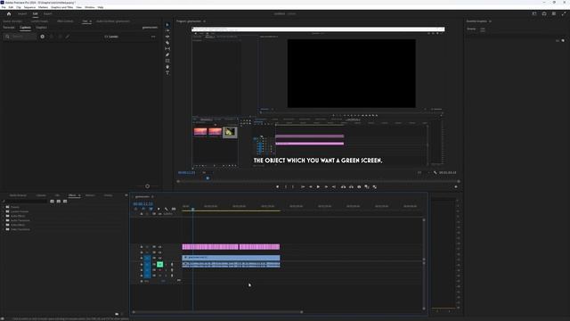Click Mark In in the Program monitor
This screenshot has width=570, height=321.
(285, 186)
